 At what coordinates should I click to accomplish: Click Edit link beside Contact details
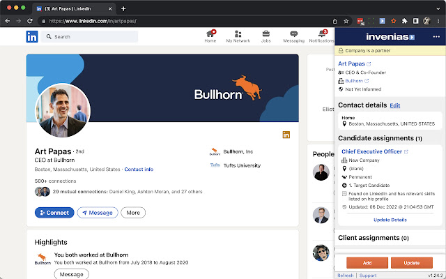click(x=395, y=105)
